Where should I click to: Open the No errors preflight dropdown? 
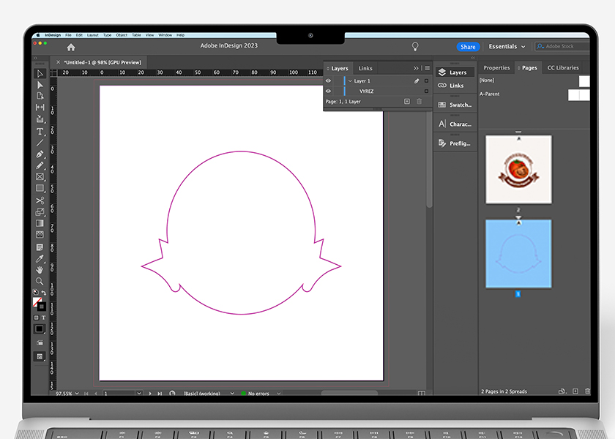279,393
